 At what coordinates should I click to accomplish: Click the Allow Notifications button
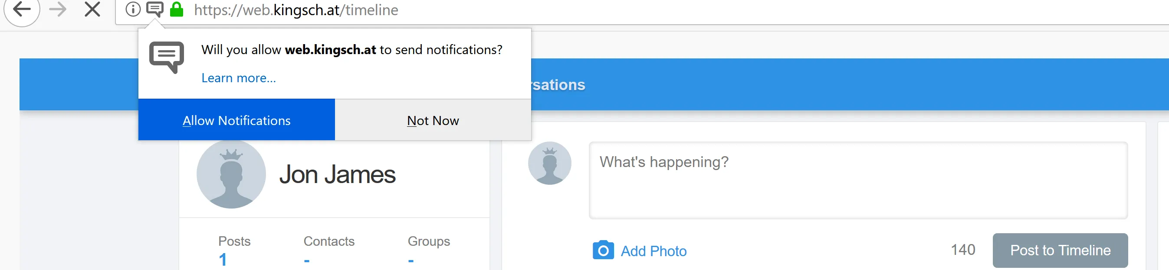point(236,120)
